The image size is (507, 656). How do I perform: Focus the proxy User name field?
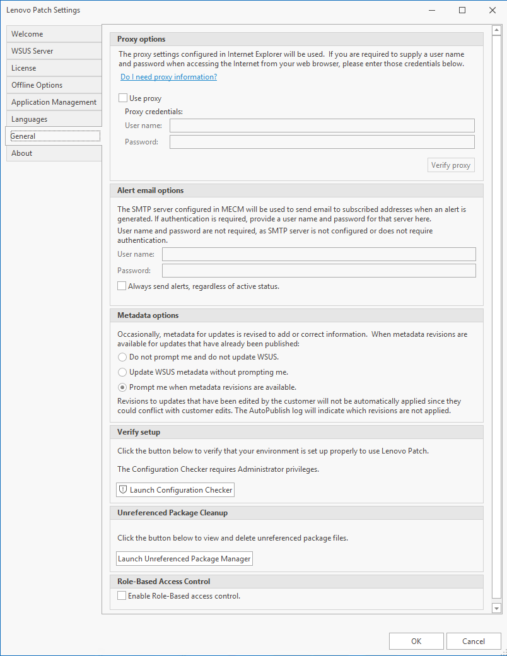pos(322,126)
